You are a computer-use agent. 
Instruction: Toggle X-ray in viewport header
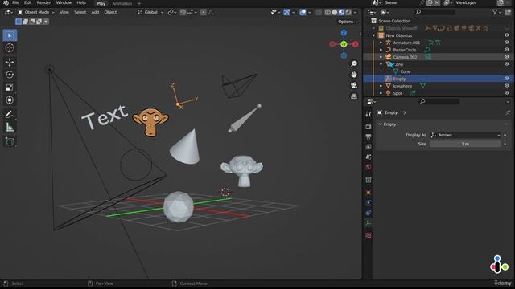click(319, 13)
